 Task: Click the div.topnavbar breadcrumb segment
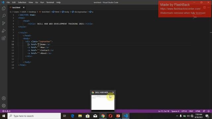tap(79, 12)
